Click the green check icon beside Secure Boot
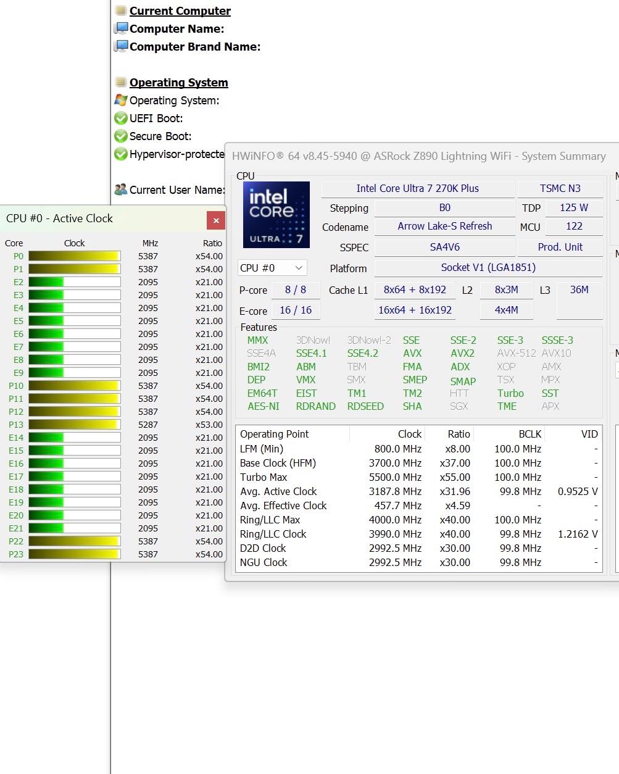619x774 pixels. pyautogui.click(x=121, y=136)
